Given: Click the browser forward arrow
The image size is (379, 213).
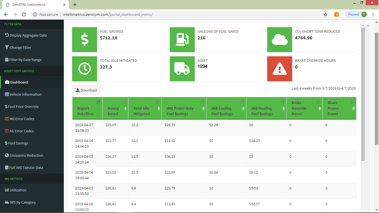Looking at the screenshot, I should [x=15, y=14].
